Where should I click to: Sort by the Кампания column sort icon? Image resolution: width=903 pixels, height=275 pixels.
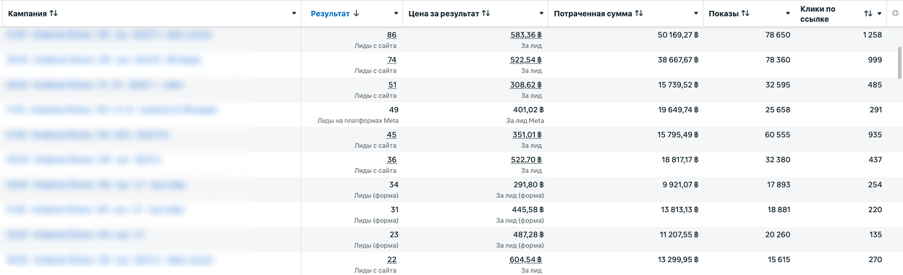coord(54,14)
